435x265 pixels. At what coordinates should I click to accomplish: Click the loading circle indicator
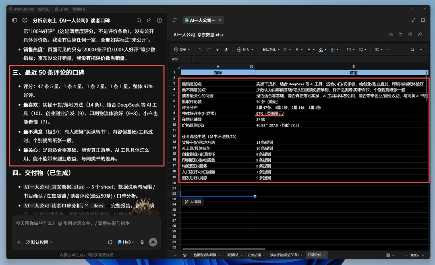point(110,242)
